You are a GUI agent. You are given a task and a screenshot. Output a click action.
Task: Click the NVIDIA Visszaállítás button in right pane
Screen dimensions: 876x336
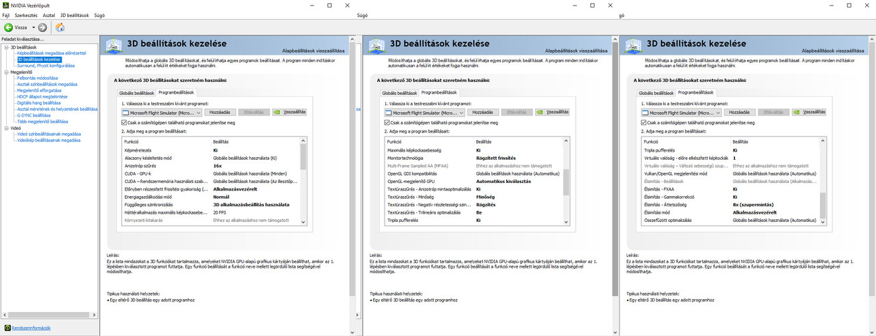click(x=809, y=112)
